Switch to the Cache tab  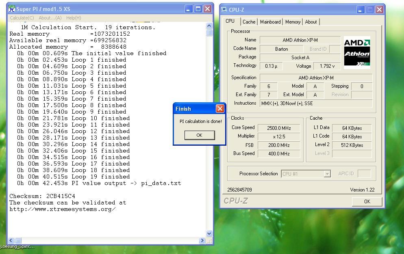tap(249, 22)
